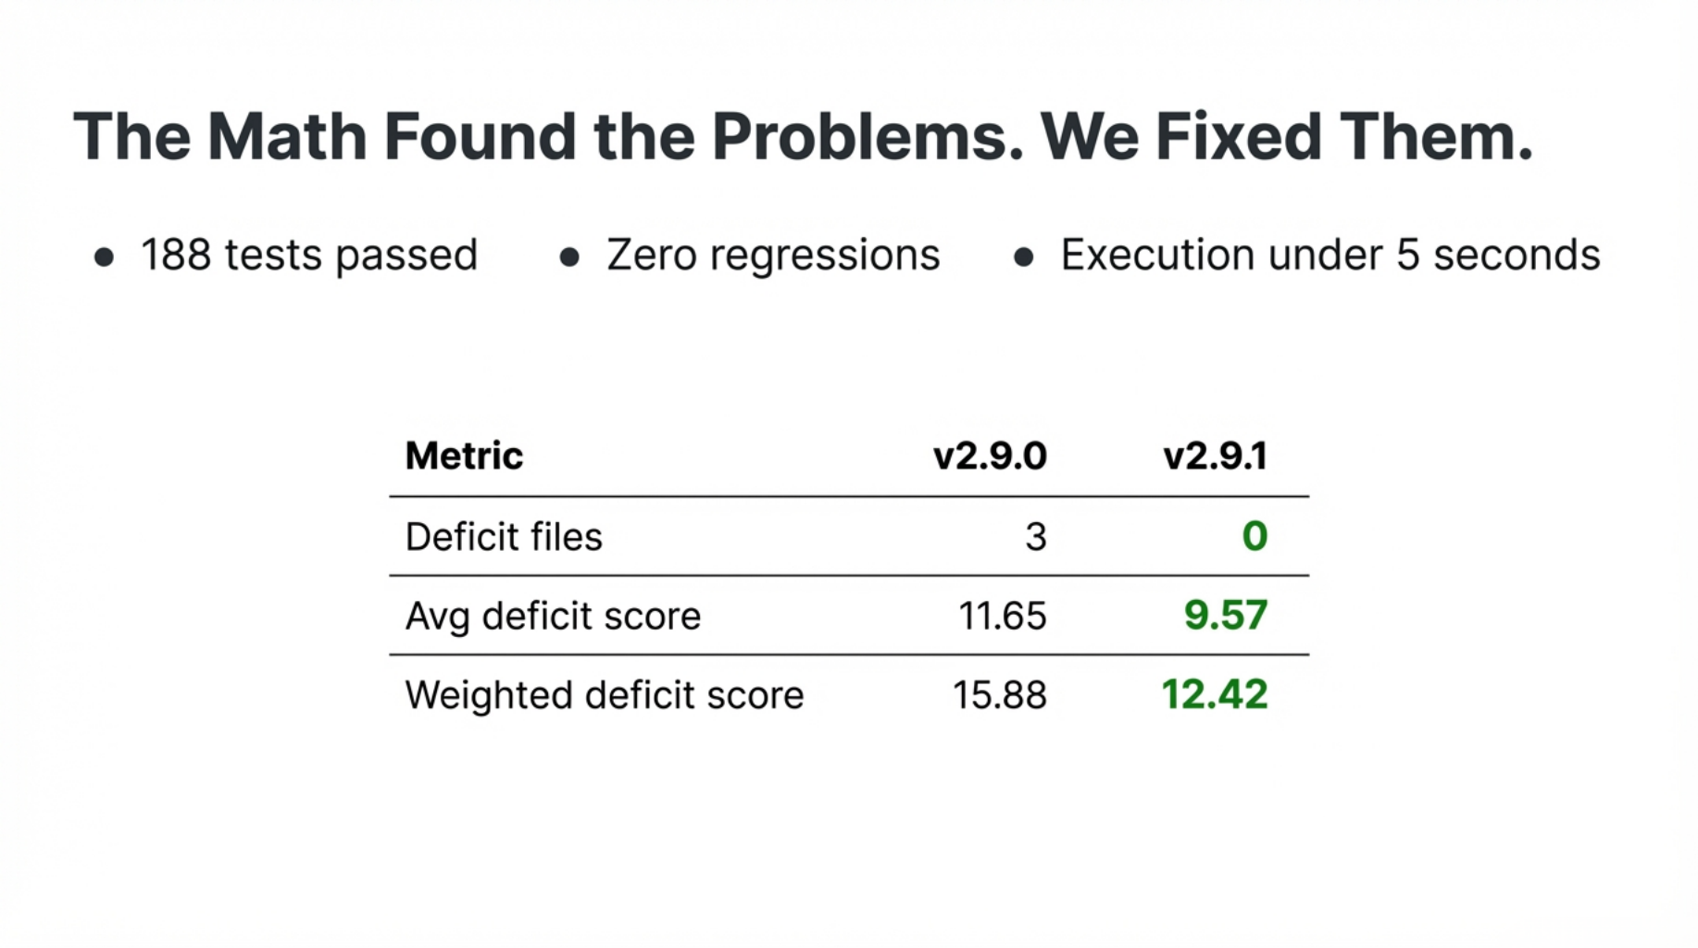Select the "188 tests passed" bullet text
Image resolution: width=1698 pixels, height=948 pixels.
pyautogui.click(x=309, y=255)
